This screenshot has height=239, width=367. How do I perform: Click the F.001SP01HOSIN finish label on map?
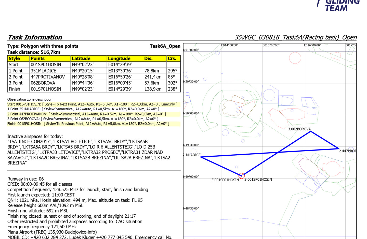click(225, 180)
